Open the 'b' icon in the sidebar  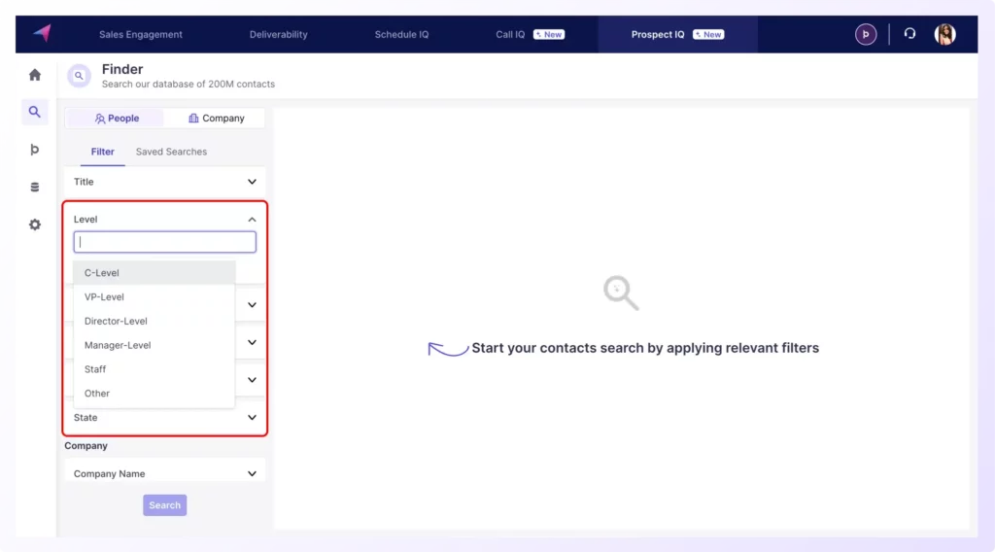pos(35,149)
